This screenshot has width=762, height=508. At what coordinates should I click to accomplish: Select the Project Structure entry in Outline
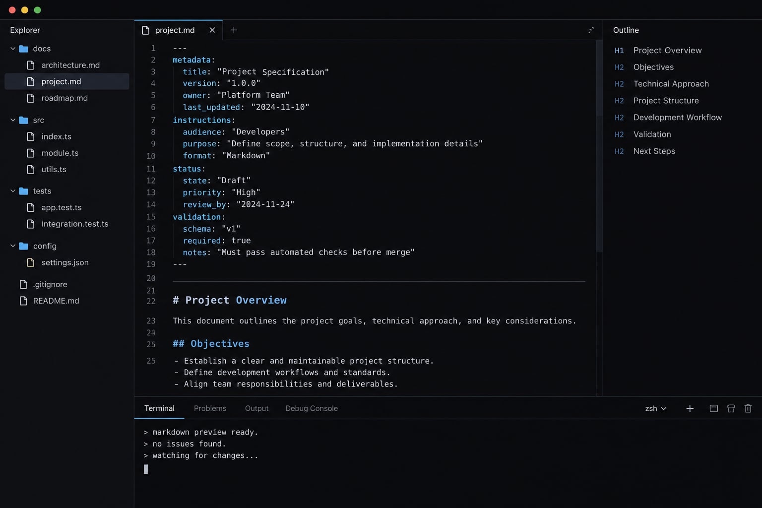click(666, 101)
